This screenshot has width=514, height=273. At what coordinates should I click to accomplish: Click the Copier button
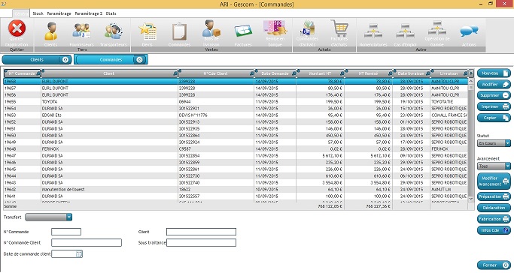pyautogui.click(x=494, y=118)
